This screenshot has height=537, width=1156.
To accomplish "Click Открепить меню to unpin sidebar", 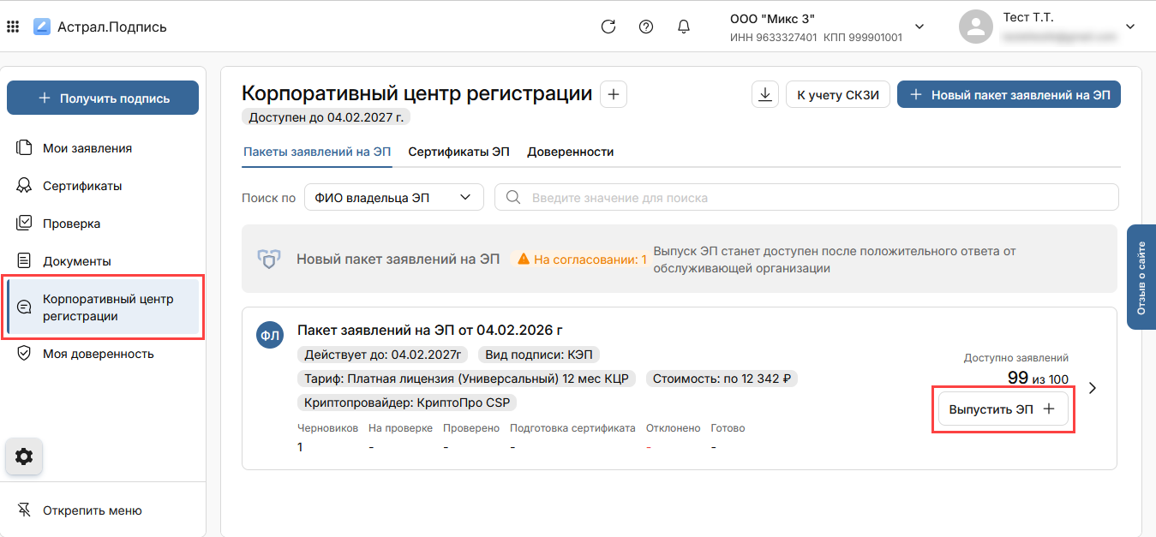I will point(93,510).
